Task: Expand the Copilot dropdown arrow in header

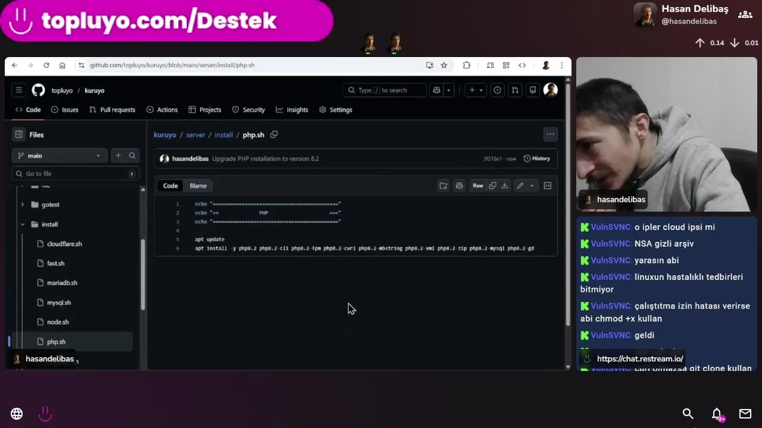Action: pos(449,90)
